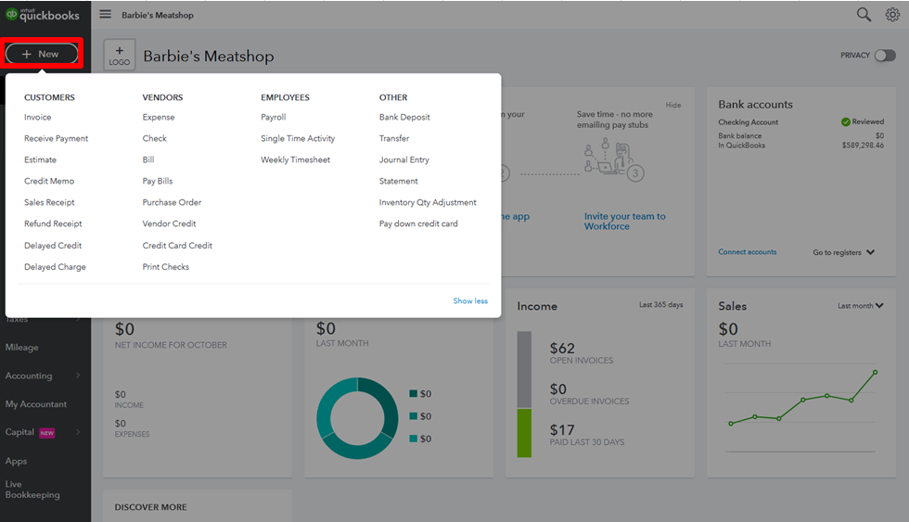Click the Show less link
The width and height of the screenshot is (909, 522).
[470, 301]
